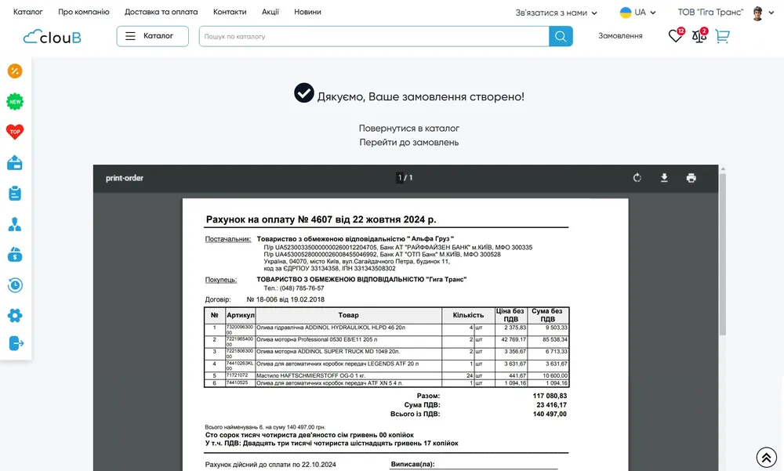The height and width of the screenshot is (471, 784).
Task: Click the row "LEGENDS ATF 20 л"
Action: click(387, 366)
